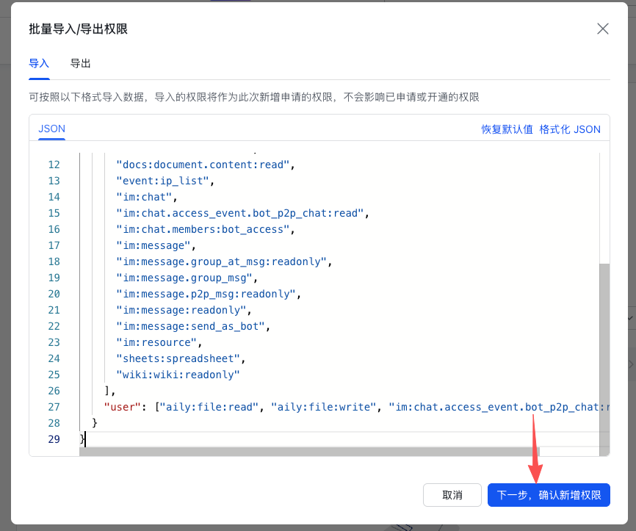
Task: Click line "im:message:send_as_bot"
Action: point(193,327)
